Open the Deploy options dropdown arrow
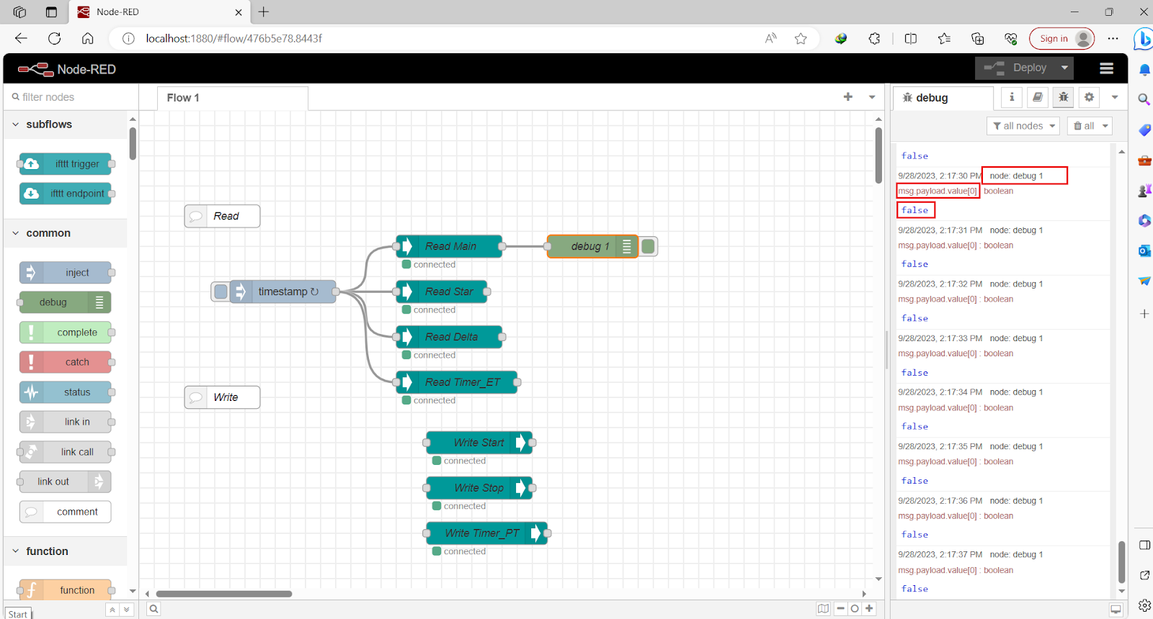The height and width of the screenshot is (619, 1153). [1064, 68]
